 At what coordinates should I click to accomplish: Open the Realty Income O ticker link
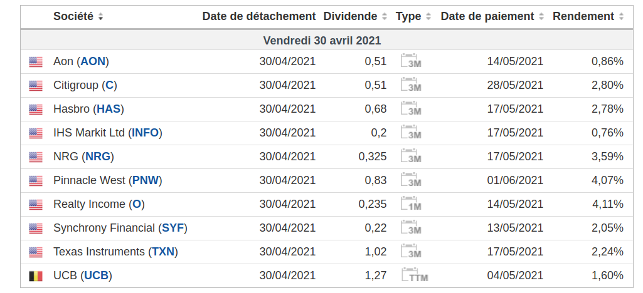pos(137,204)
